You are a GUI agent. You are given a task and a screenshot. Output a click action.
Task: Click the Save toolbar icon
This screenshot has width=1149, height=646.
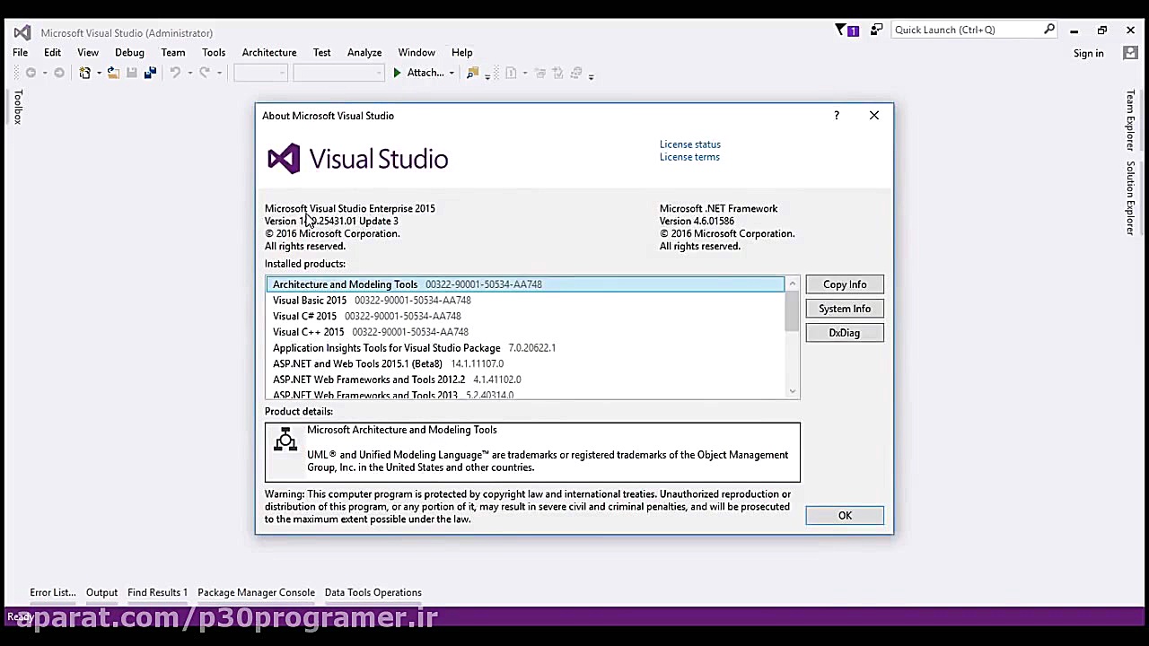point(131,73)
